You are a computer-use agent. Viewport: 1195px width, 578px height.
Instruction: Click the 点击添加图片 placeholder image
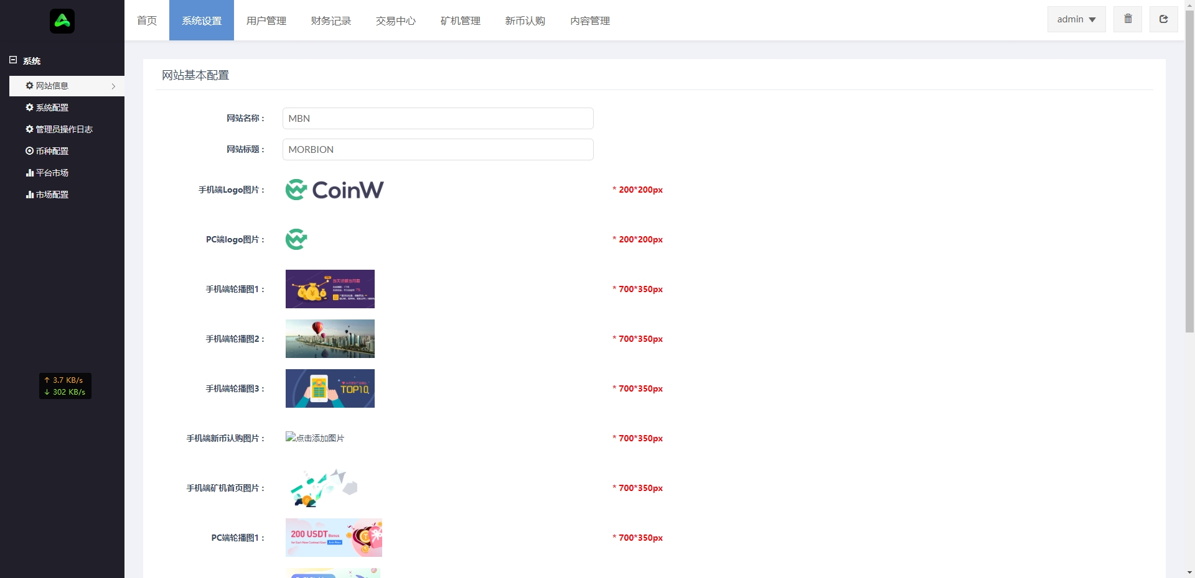tap(315, 438)
